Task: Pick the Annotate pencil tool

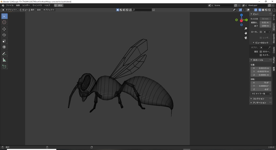Action: click(x=4, y=54)
